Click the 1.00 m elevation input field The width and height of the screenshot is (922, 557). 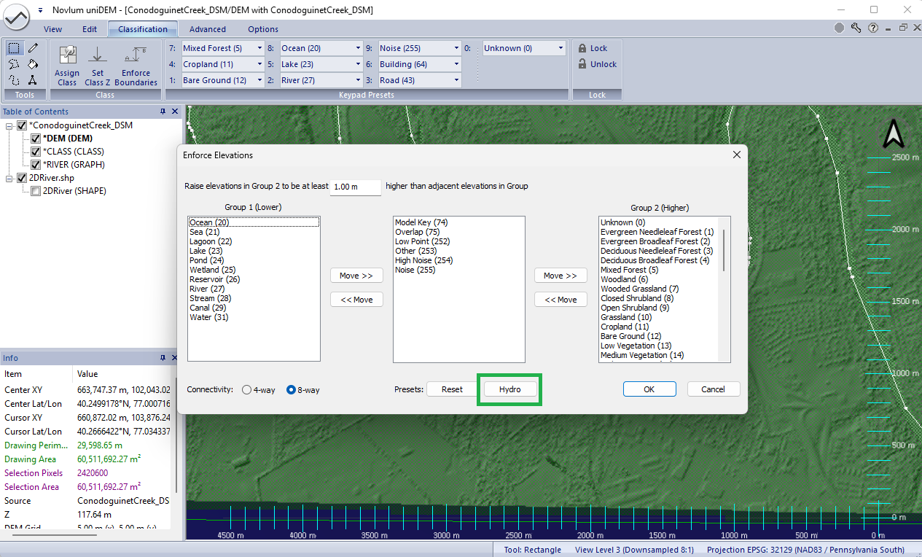click(356, 187)
